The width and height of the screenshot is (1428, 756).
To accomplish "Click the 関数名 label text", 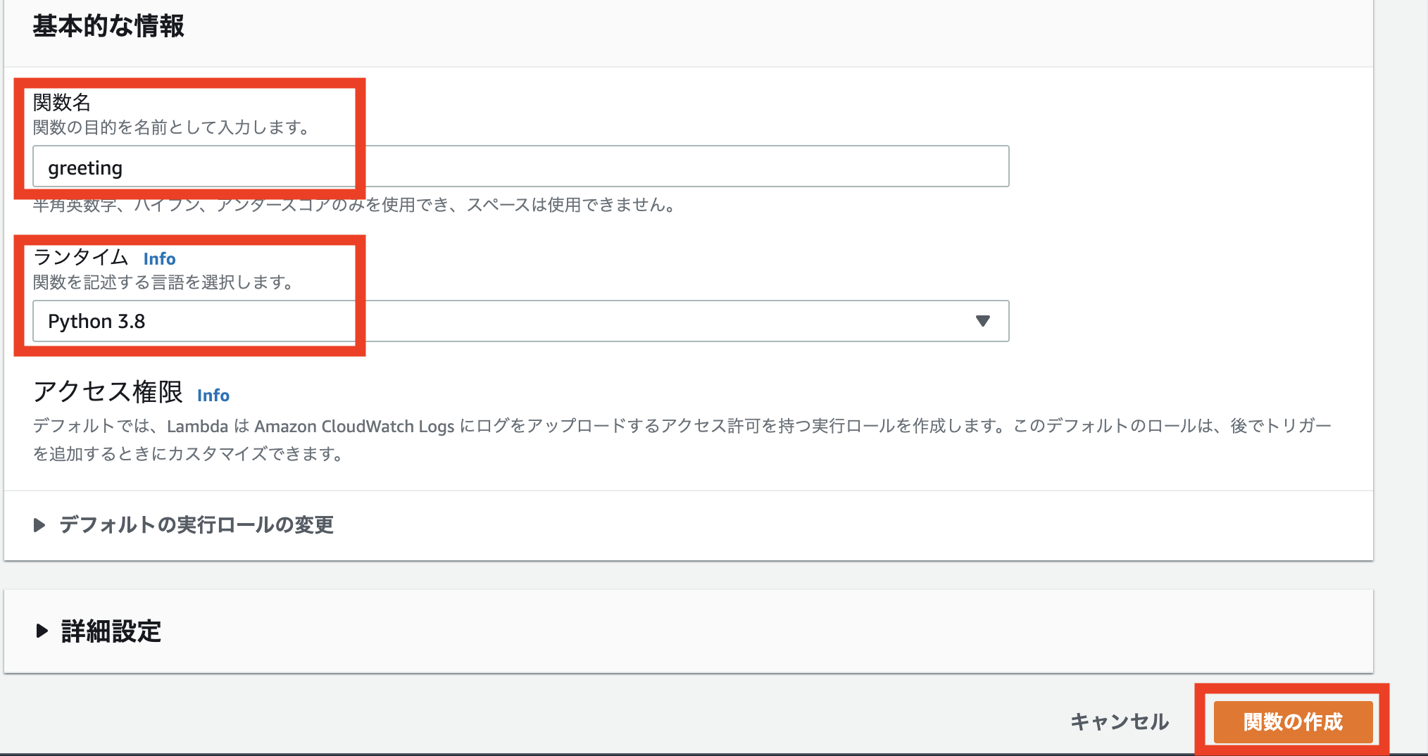I will click(62, 103).
